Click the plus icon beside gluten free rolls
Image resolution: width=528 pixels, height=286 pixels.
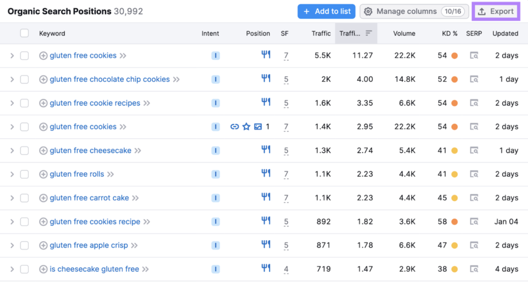pos(43,174)
